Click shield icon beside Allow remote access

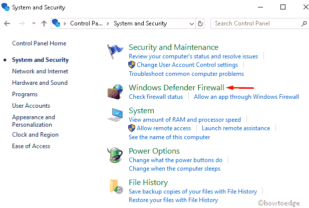pos(132,128)
